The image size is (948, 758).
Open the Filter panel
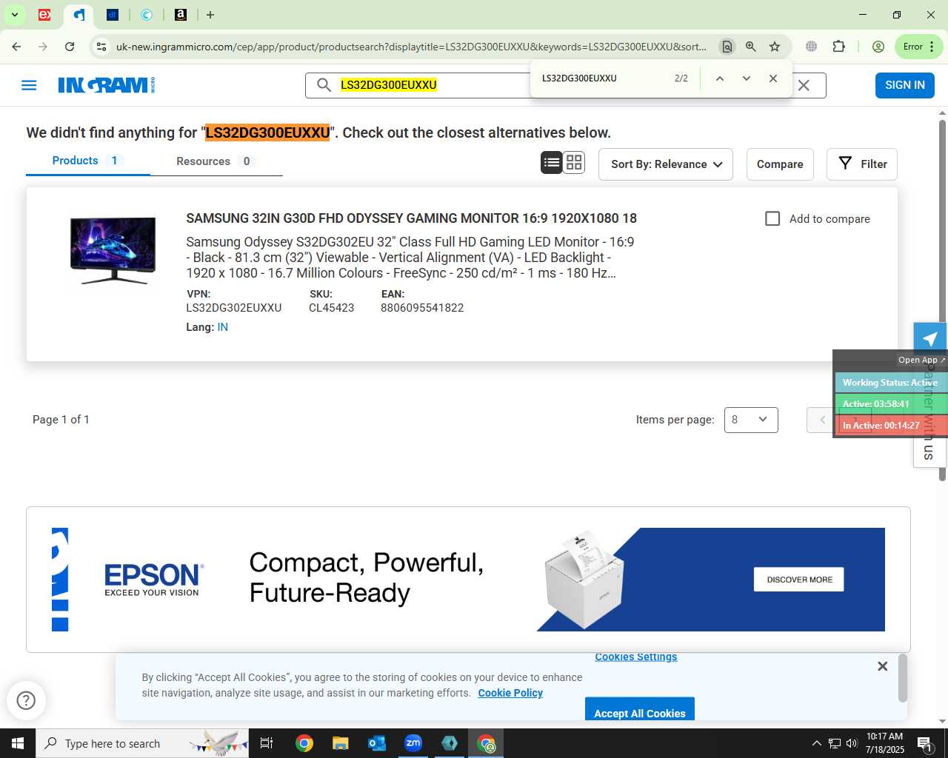862,164
